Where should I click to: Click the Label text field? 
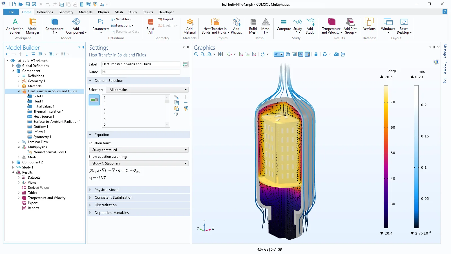click(141, 64)
